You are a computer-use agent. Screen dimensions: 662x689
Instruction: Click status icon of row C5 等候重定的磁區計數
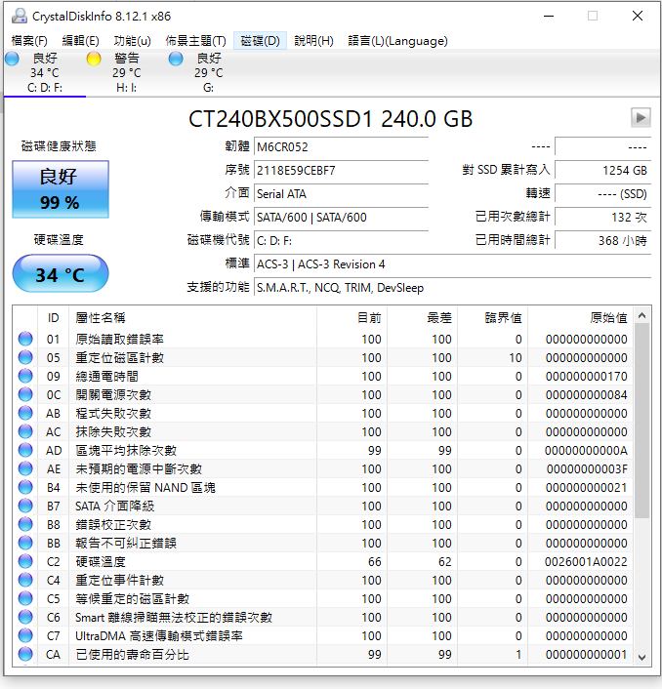[x=25, y=598]
